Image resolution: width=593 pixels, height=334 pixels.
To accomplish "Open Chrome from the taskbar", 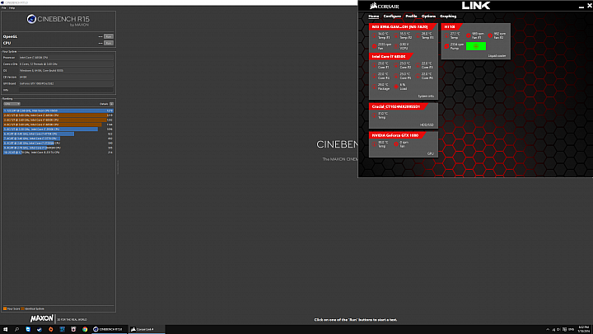I will tap(85, 329).
